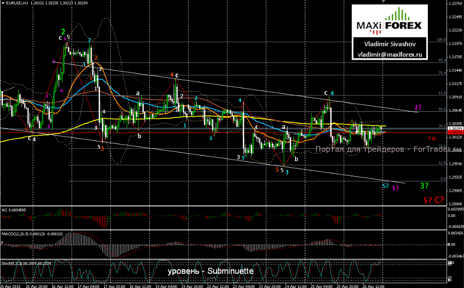The width and height of the screenshot is (464, 288).
Task: Click price scale value 1.30910
Action: [x=456, y=97]
